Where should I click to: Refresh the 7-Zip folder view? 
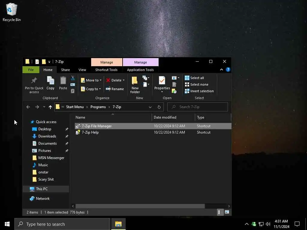pos(159,107)
